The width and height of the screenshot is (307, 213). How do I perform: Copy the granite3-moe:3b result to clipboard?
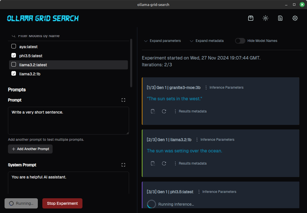(x=153, y=111)
